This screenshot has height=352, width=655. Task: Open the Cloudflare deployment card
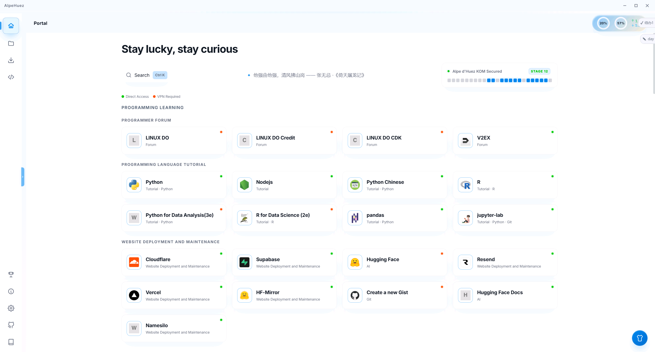click(x=174, y=262)
